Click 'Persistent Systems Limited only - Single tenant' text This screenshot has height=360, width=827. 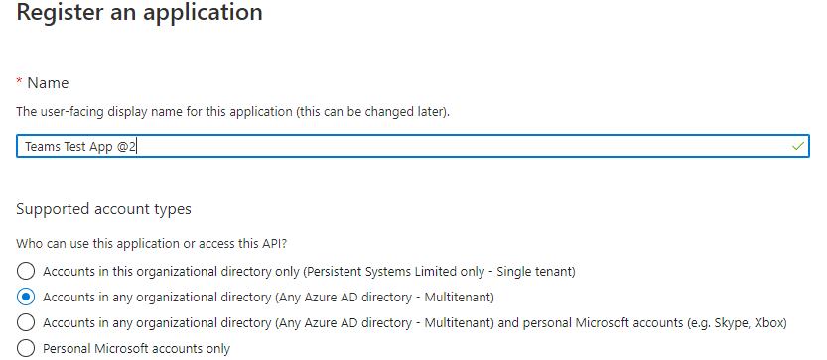coord(440,272)
